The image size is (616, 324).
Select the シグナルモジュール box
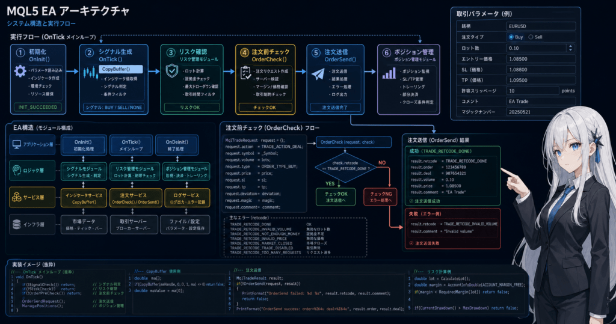[x=84, y=172]
